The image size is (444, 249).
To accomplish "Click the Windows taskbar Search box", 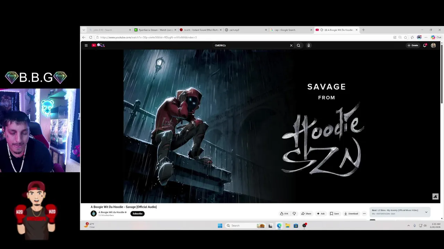I will pos(246,225).
